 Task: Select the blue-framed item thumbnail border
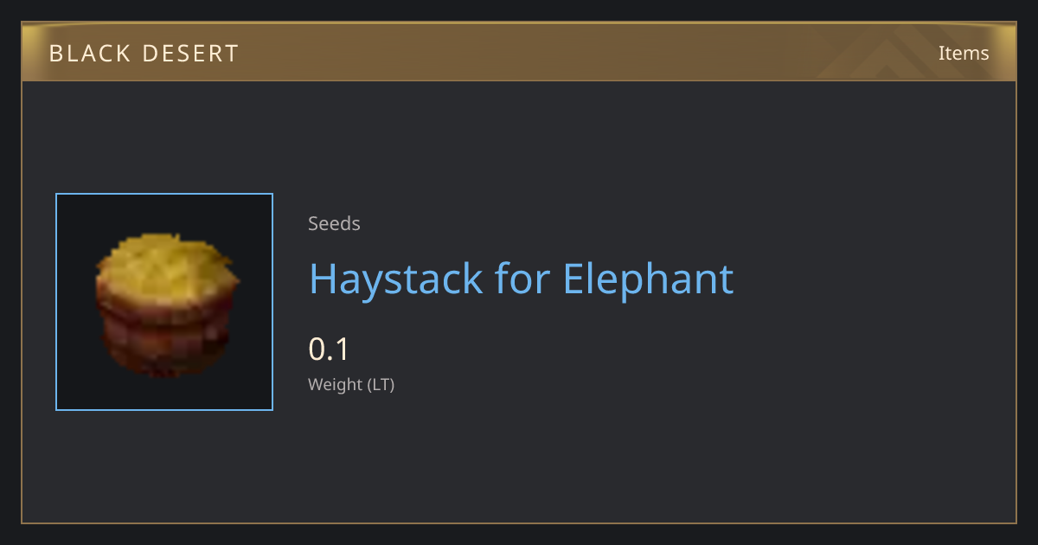point(164,302)
